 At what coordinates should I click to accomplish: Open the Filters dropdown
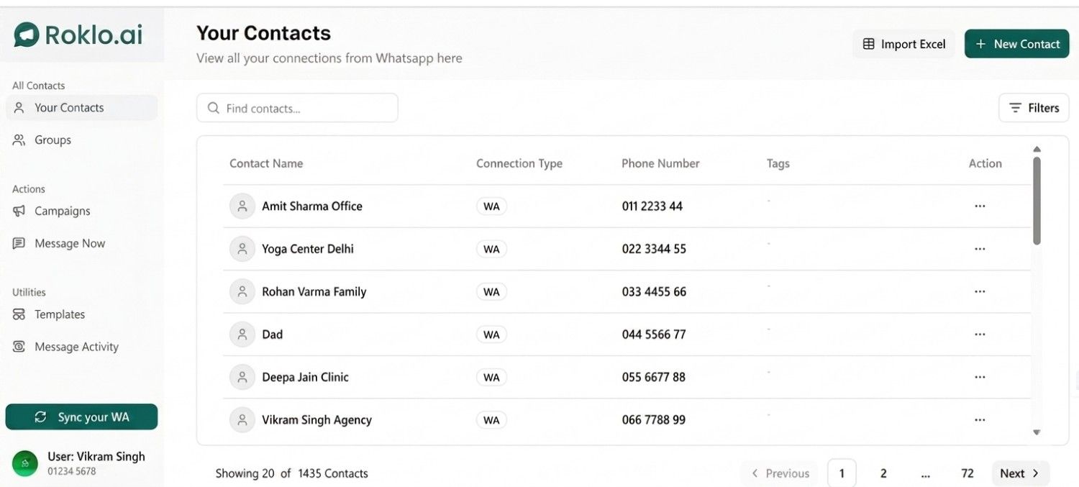[1034, 108]
